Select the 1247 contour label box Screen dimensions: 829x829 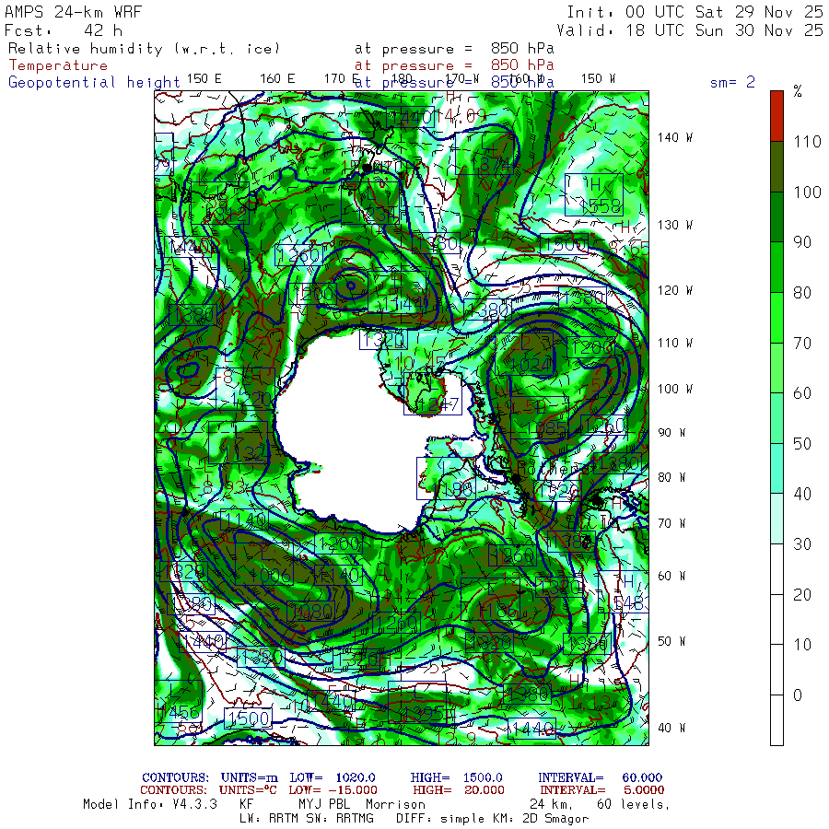point(437,404)
